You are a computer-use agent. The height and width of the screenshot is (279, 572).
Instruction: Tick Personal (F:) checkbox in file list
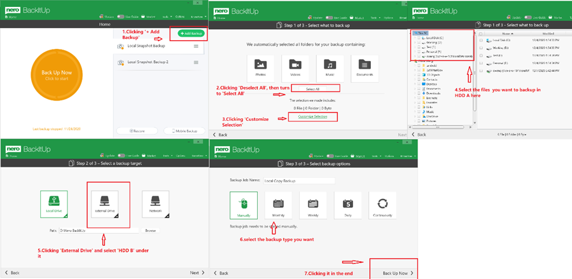tap(482, 63)
